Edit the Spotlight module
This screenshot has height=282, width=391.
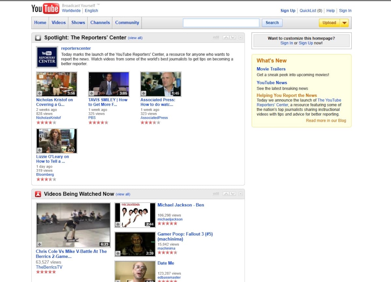click(216, 37)
